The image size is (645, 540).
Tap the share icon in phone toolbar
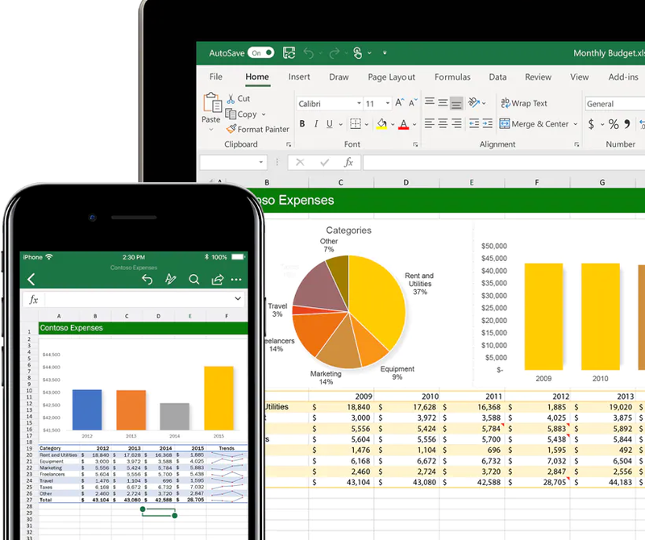click(x=217, y=280)
